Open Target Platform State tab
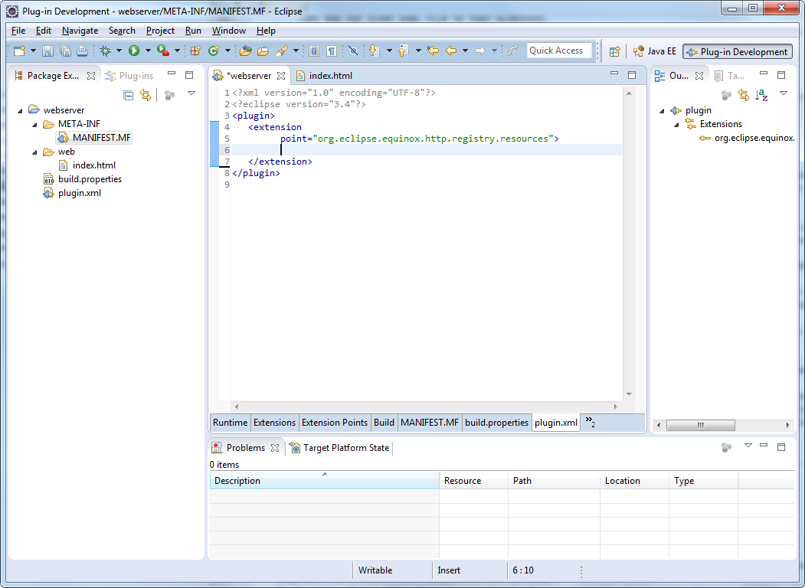This screenshot has height=588, width=805. pos(340,447)
